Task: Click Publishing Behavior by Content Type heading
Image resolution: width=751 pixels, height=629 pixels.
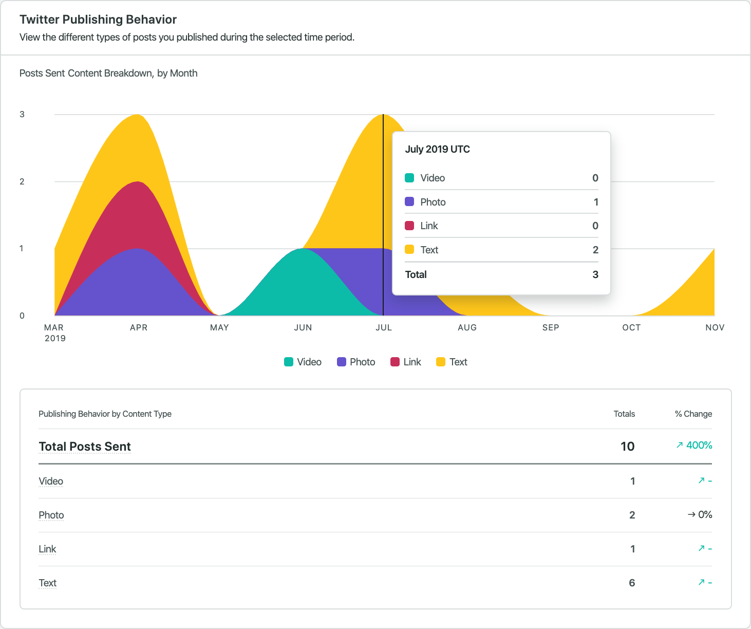Action: pos(105,414)
